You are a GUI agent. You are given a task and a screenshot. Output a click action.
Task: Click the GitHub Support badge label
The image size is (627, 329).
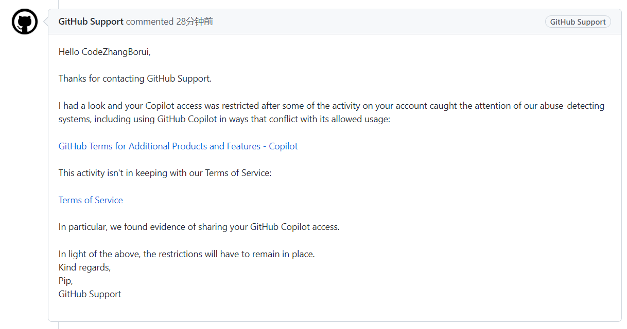[578, 22]
